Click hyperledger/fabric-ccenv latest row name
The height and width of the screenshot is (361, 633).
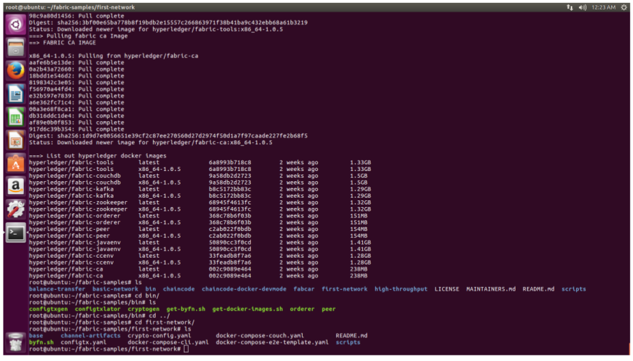click(x=71, y=256)
